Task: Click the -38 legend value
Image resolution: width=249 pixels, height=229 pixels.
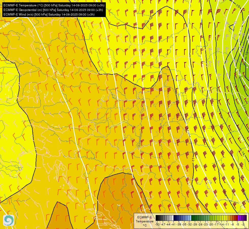Action: coord(179,224)
